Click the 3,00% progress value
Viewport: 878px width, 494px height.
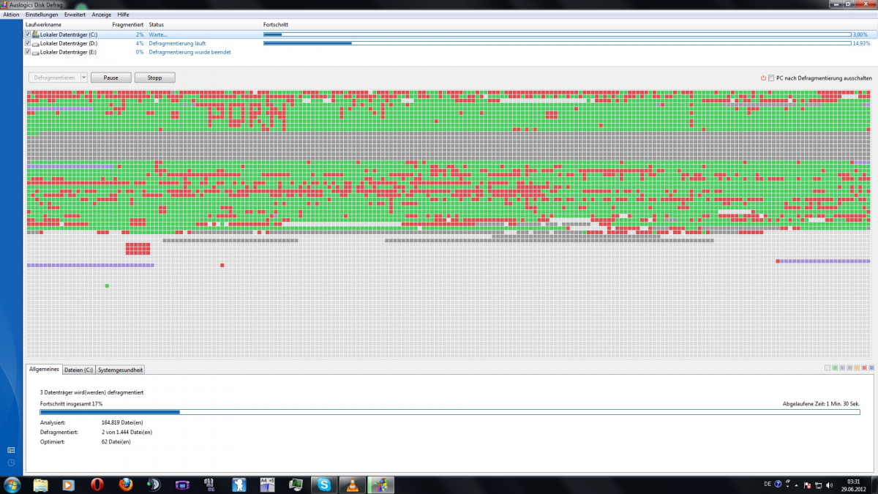click(x=860, y=34)
